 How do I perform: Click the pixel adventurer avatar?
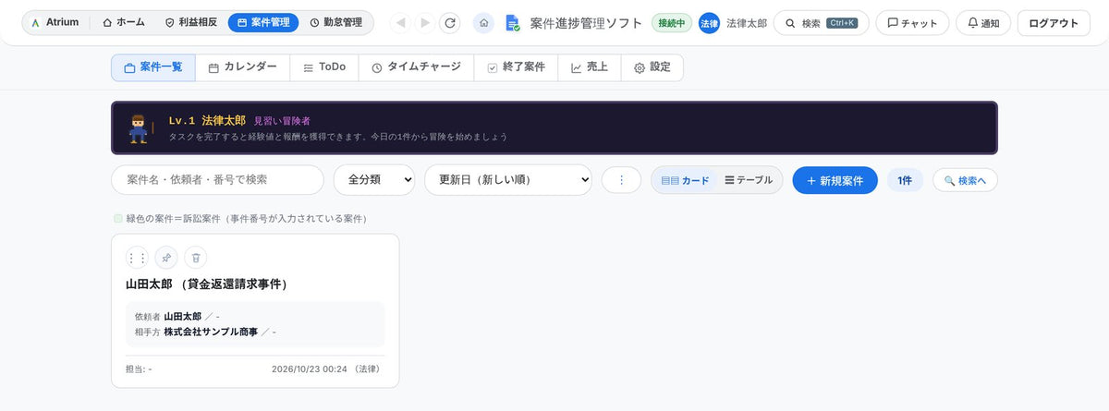tap(140, 128)
